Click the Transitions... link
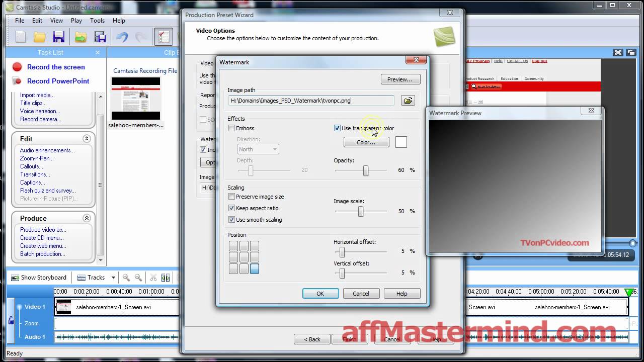This screenshot has height=362, width=644. 35,174
